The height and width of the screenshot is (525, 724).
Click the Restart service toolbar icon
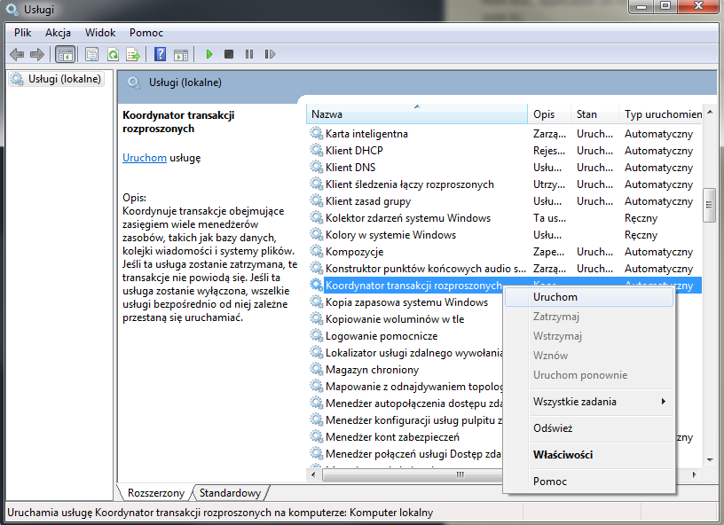pos(270,54)
